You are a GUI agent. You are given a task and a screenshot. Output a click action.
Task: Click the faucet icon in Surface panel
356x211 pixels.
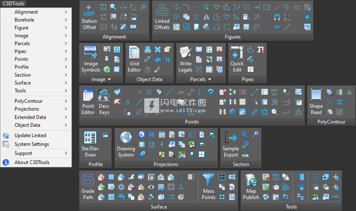(121, 197)
